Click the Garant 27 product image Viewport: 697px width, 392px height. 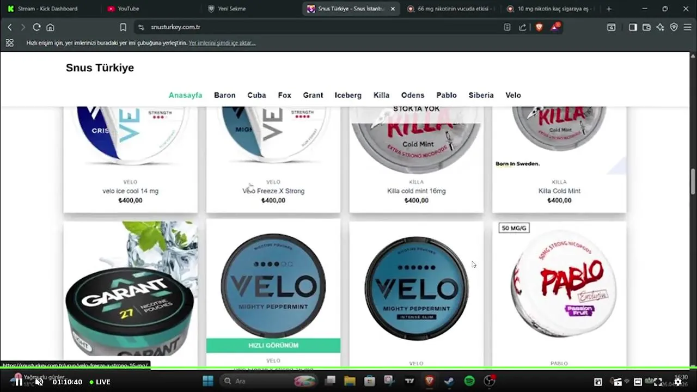click(x=131, y=289)
